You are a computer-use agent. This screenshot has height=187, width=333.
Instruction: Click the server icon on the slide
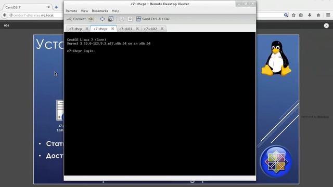(x=60, y=110)
